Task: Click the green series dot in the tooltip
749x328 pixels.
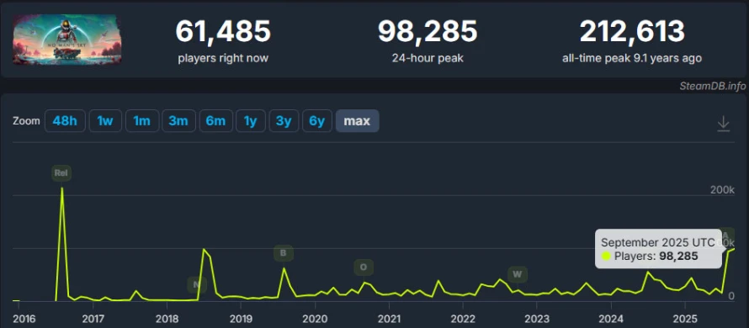Action: coord(606,257)
